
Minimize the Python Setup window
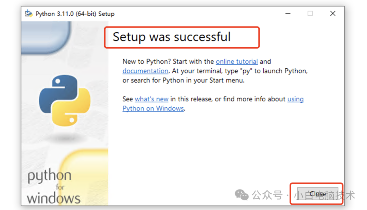coord(288,14)
